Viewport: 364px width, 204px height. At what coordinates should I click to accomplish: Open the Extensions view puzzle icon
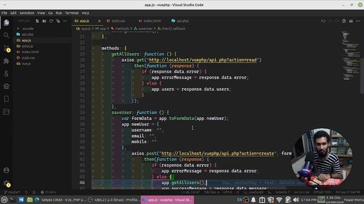pos(6,61)
